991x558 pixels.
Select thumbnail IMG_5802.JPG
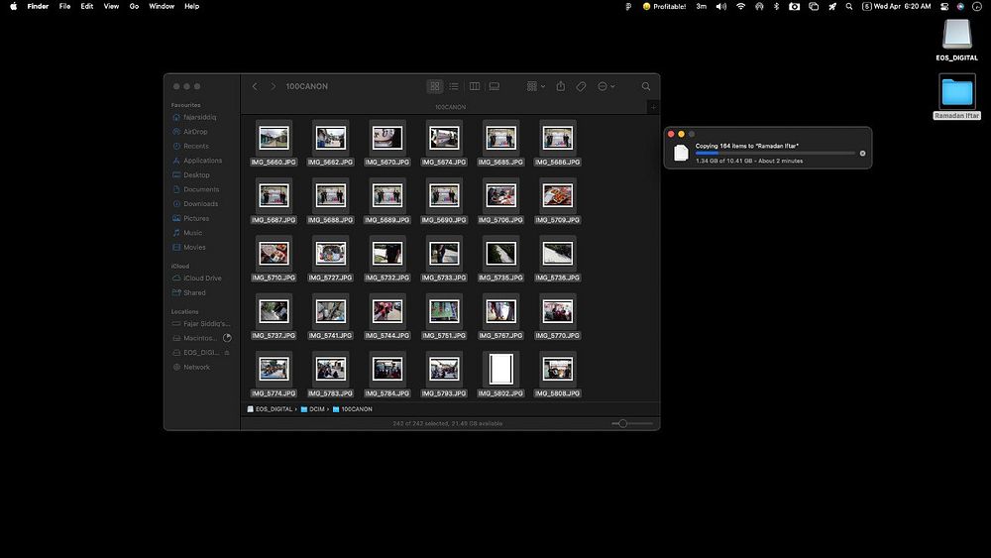(x=500, y=369)
